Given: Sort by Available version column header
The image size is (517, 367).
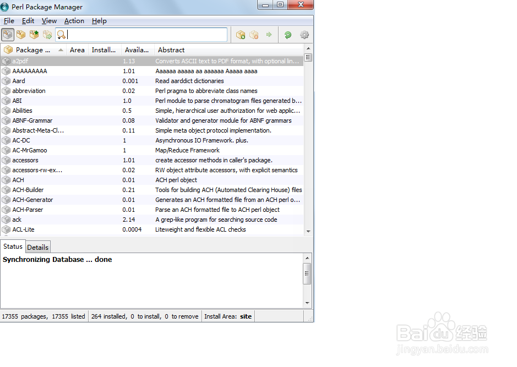Looking at the screenshot, I should [137, 50].
